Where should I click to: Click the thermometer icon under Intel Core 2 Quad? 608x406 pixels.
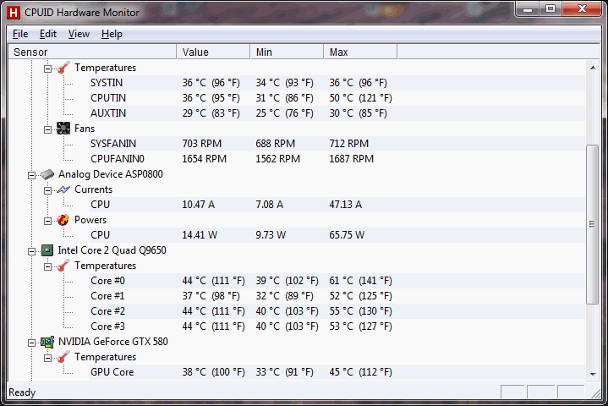pos(63,266)
